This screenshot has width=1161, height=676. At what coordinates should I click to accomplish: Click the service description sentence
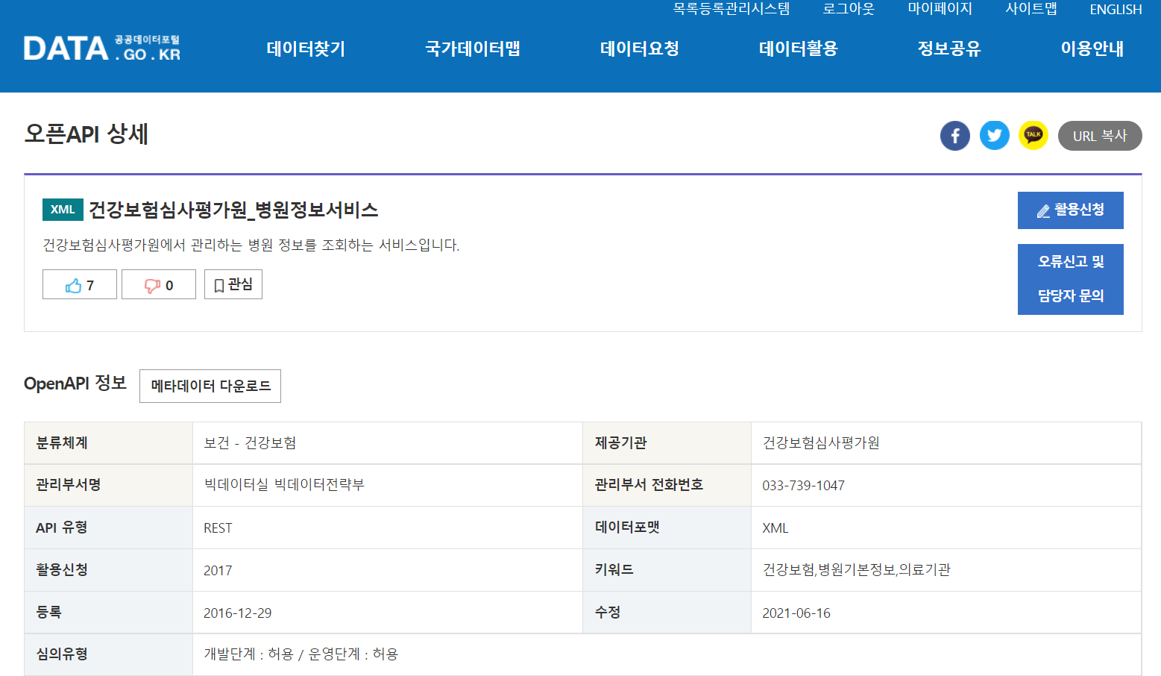coord(251,245)
